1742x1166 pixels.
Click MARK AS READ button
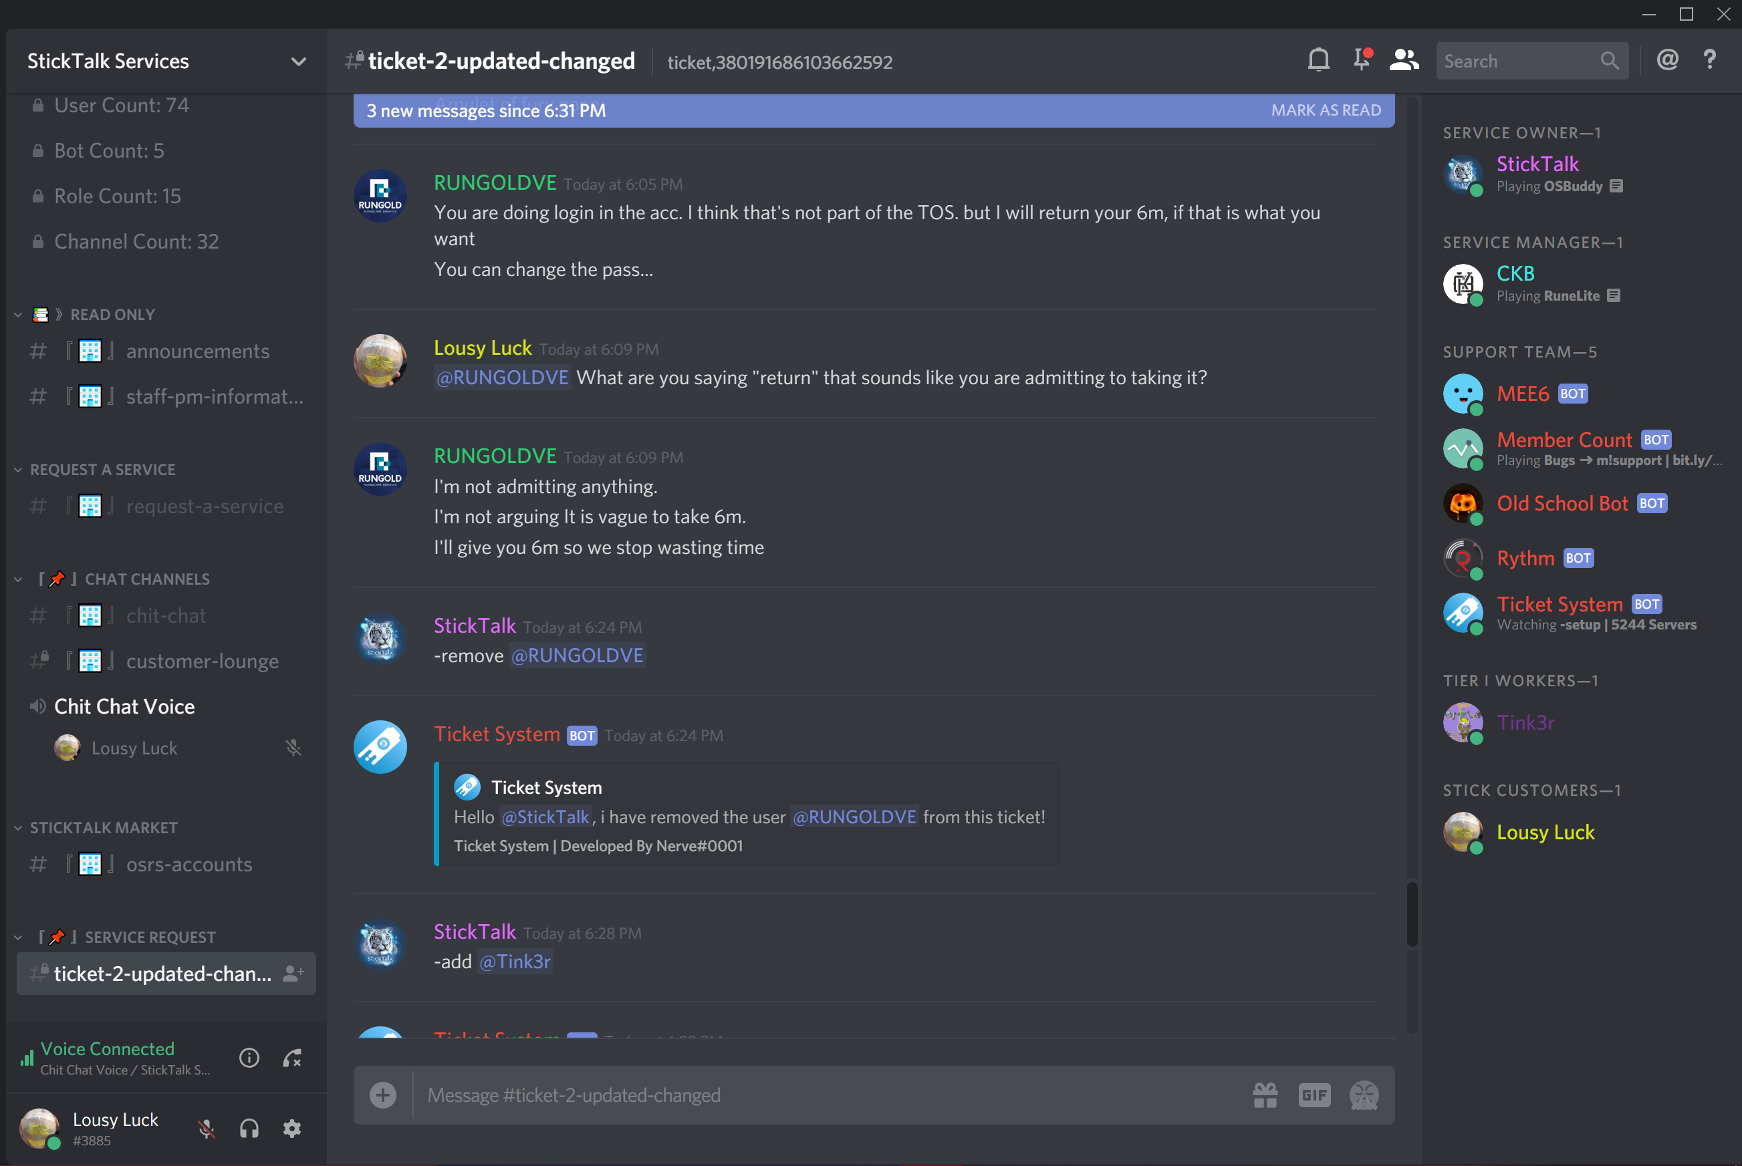pos(1326,111)
